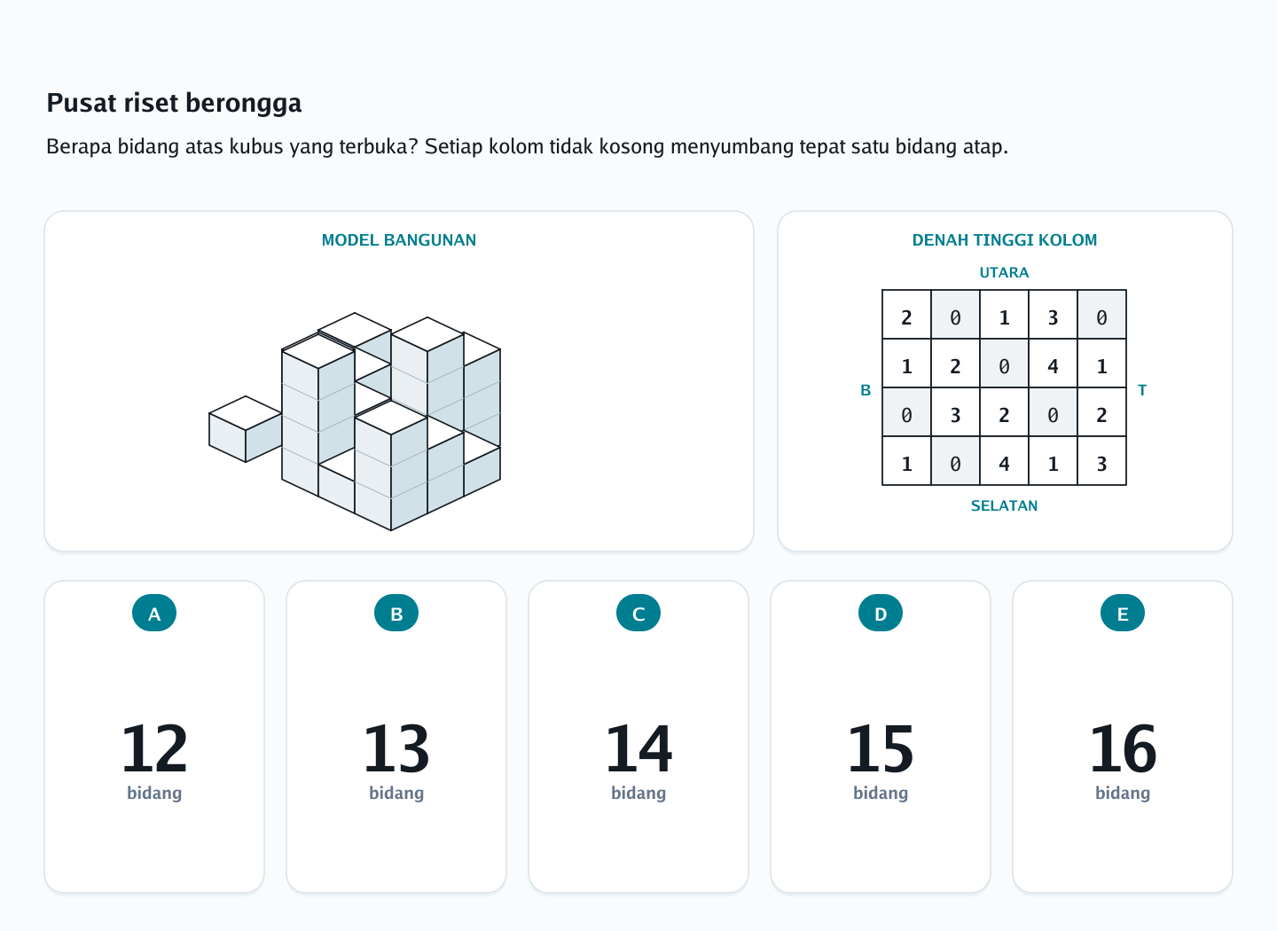This screenshot has height=931, width=1277.
Task: Select answer card A with 12 bidang
Action: point(154,737)
